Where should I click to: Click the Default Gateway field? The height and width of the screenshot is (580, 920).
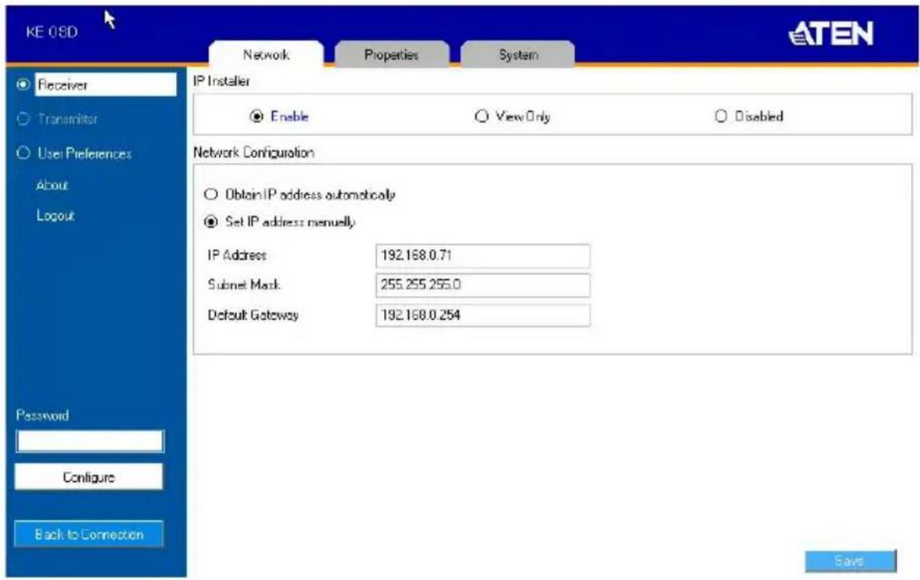point(483,315)
